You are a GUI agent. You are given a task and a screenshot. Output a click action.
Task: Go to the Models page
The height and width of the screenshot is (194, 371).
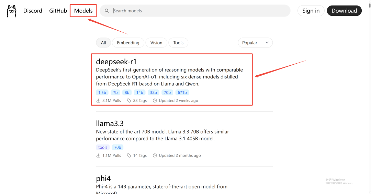pyautogui.click(x=83, y=11)
